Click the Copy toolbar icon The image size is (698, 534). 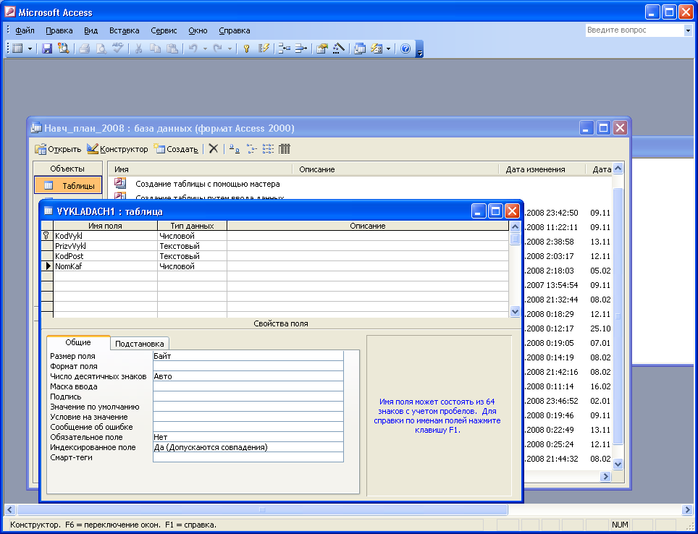pyautogui.click(x=155, y=48)
